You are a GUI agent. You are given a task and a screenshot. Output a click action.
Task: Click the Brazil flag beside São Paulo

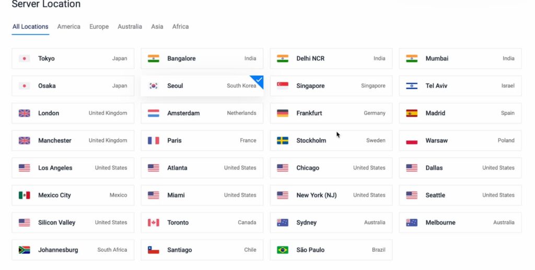(x=283, y=250)
